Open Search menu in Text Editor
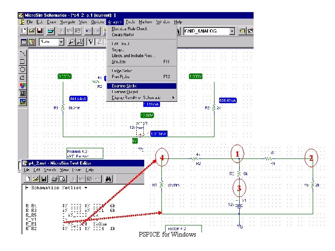The height and width of the screenshot is (251, 335). point(50,170)
